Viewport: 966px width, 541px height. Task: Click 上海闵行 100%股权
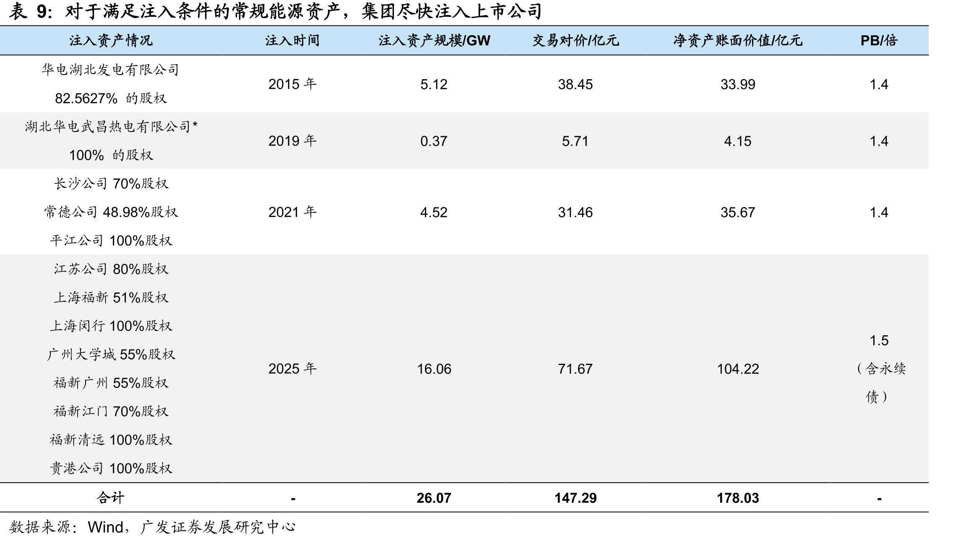pyautogui.click(x=111, y=326)
